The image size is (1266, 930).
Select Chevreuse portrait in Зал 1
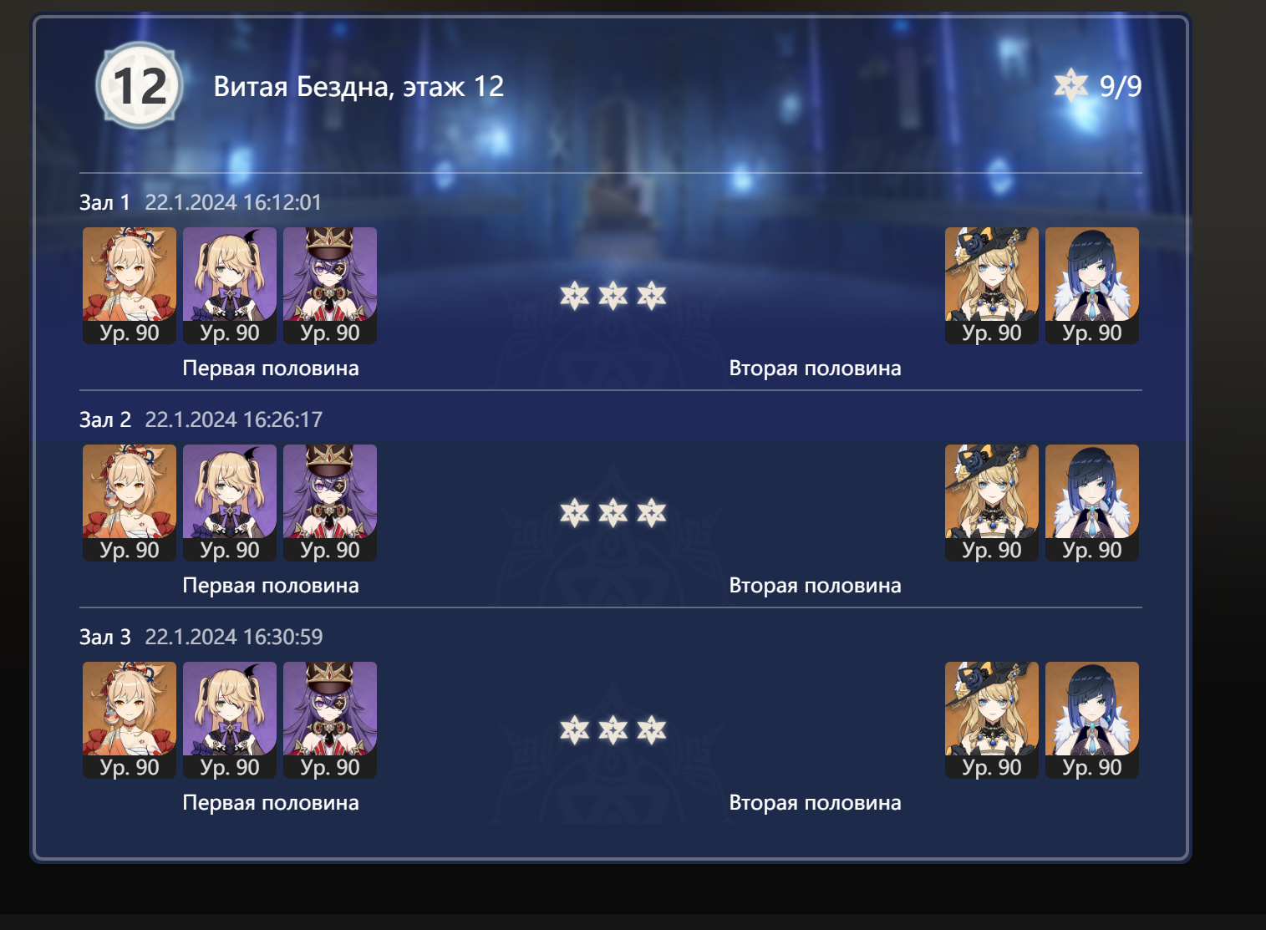(330, 286)
